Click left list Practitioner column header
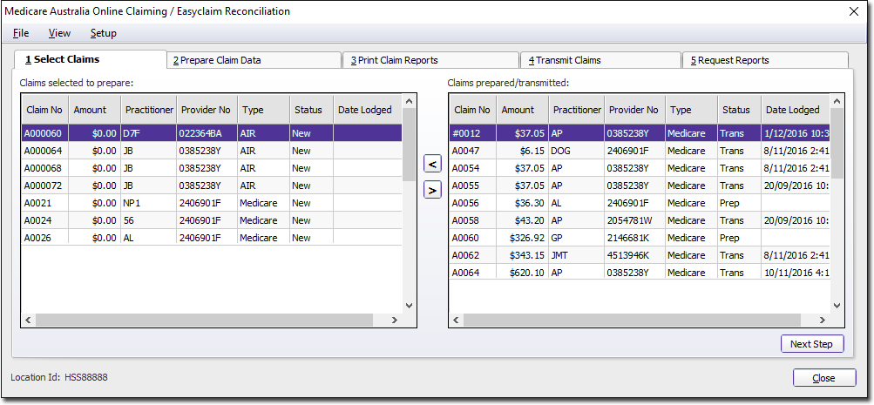This screenshot has height=405, width=874. click(x=148, y=110)
